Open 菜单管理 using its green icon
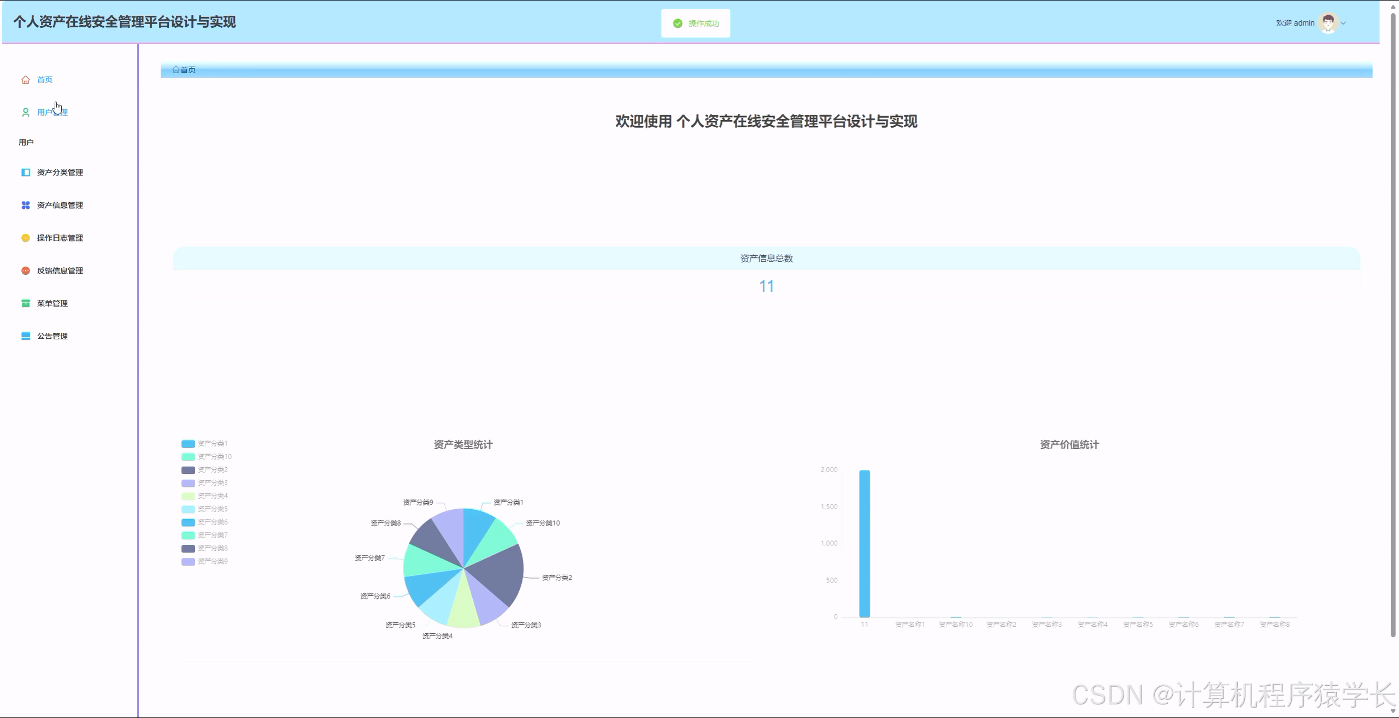1399x718 pixels. tap(25, 303)
